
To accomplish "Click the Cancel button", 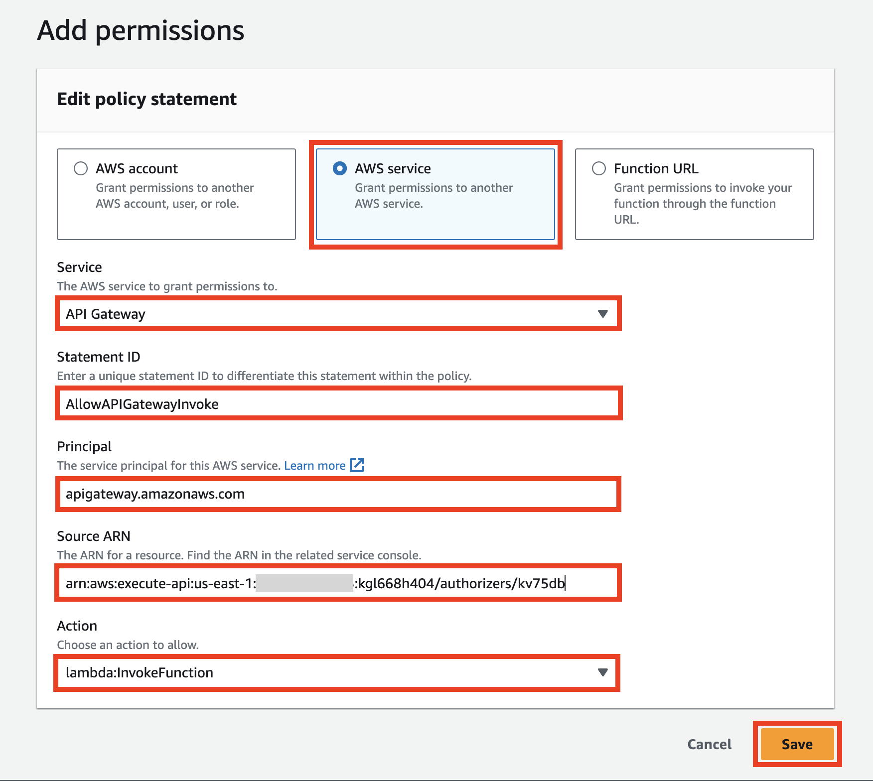I will 709,744.
